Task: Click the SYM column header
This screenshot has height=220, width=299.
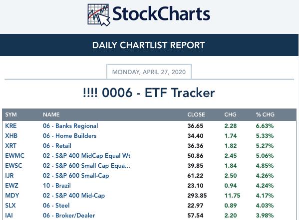Action: tap(11, 114)
